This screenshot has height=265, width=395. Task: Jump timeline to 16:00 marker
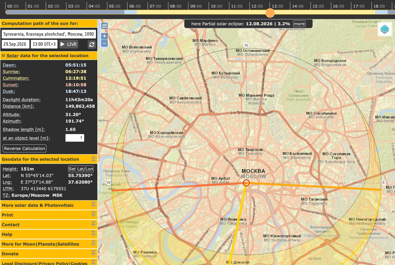tap(338, 6)
